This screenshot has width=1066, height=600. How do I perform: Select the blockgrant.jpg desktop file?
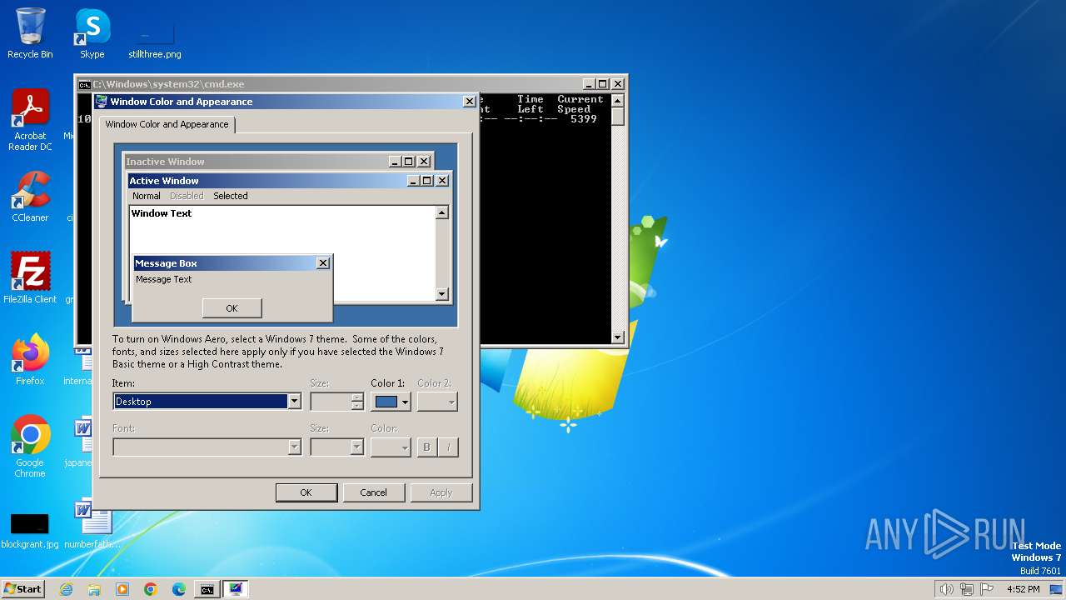(x=30, y=531)
